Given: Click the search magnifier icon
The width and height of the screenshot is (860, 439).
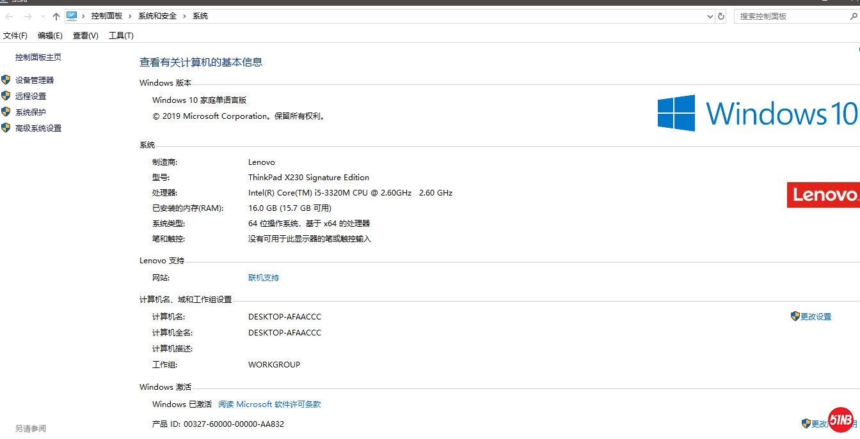Looking at the screenshot, I should [x=852, y=17].
